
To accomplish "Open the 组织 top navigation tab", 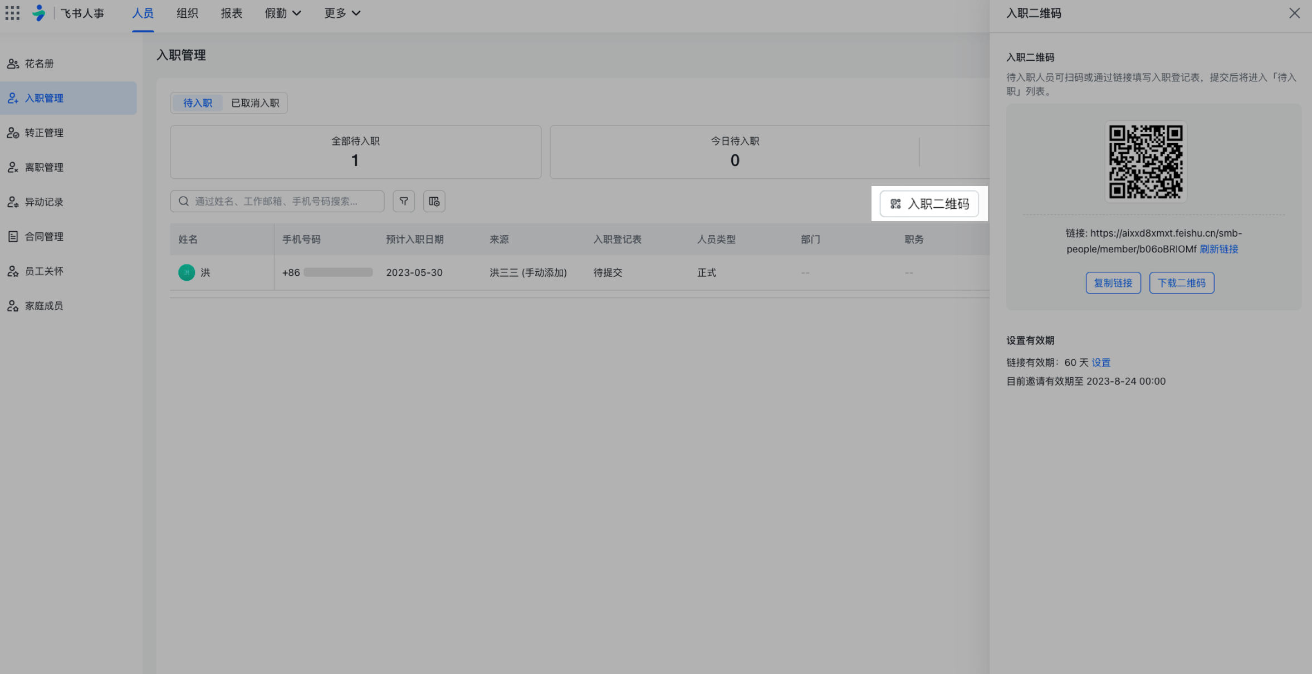I will [x=187, y=13].
